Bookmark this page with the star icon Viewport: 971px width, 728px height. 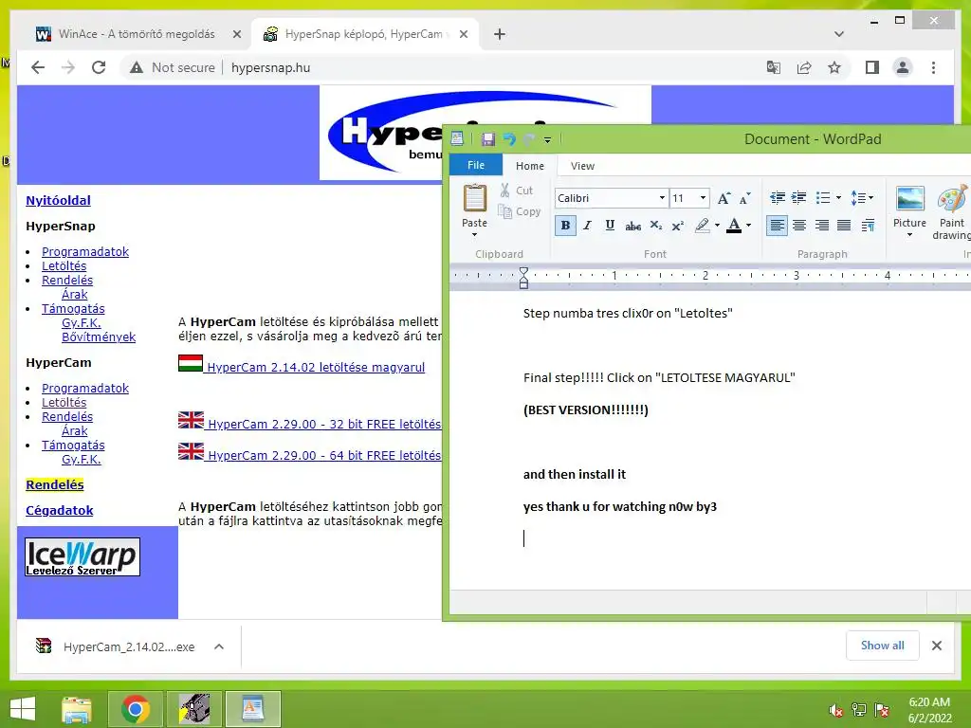click(x=834, y=67)
